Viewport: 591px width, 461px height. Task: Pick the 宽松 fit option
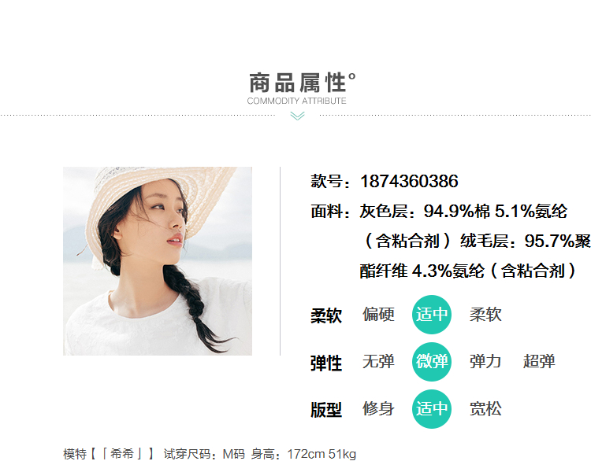(485, 409)
